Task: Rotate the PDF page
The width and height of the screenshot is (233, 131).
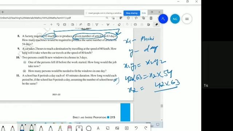Action: [x=58, y=24]
